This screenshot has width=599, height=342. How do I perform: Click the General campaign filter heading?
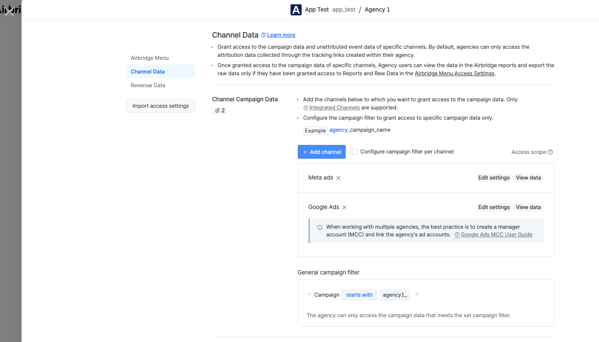pyautogui.click(x=329, y=272)
